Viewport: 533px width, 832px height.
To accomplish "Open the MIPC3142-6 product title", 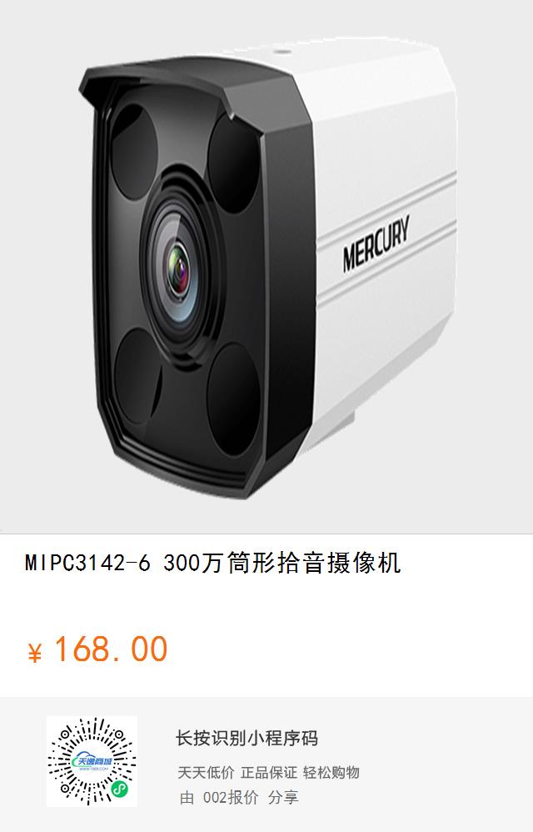I will [213, 563].
